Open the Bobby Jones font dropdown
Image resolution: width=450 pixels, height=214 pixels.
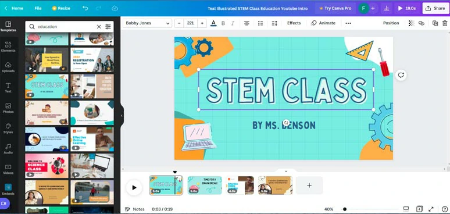coord(147,23)
